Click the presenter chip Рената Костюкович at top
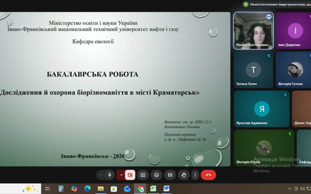311x194 pixels. (x=277, y=4)
